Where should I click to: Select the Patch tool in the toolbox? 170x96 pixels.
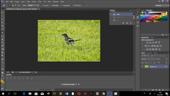(x=2, y=33)
